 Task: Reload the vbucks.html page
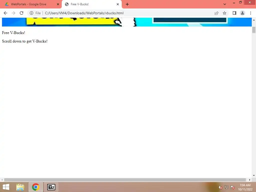tap(21, 13)
